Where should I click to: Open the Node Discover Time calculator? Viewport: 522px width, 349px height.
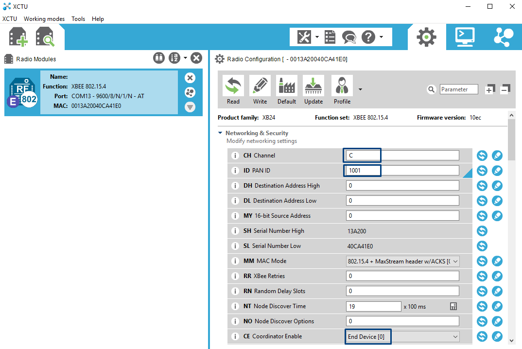[x=453, y=306]
